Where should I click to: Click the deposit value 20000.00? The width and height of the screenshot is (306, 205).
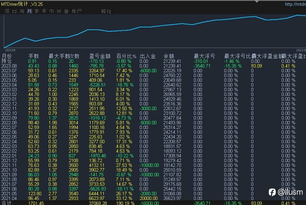149,198
